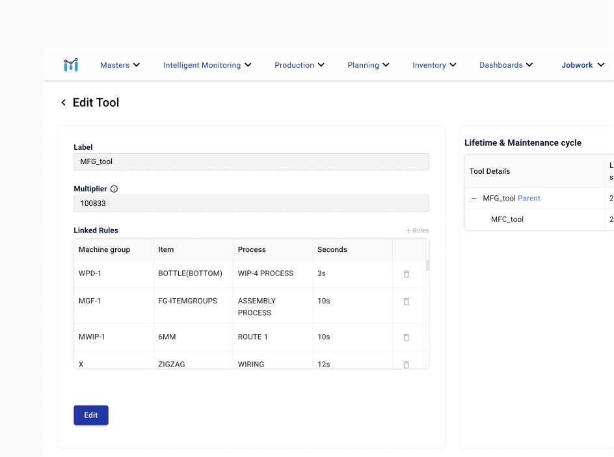The height and width of the screenshot is (457, 614).
Task: Click the app logo icon
Action: coord(71,64)
